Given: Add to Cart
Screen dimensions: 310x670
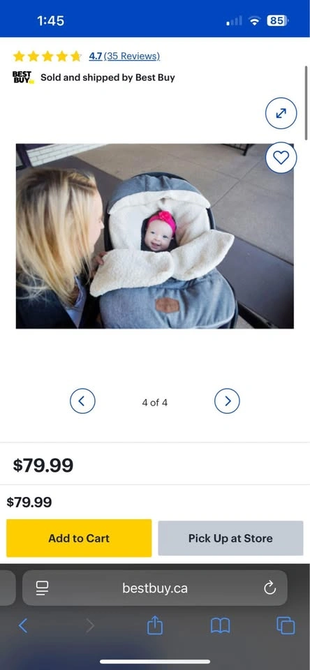Looking at the screenshot, I should click(x=79, y=538).
